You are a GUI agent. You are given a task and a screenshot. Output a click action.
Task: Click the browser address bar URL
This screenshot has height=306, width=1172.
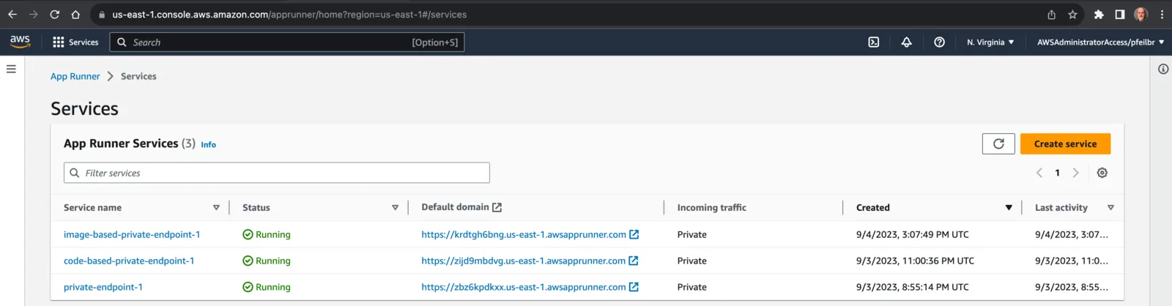coord(289,15)
